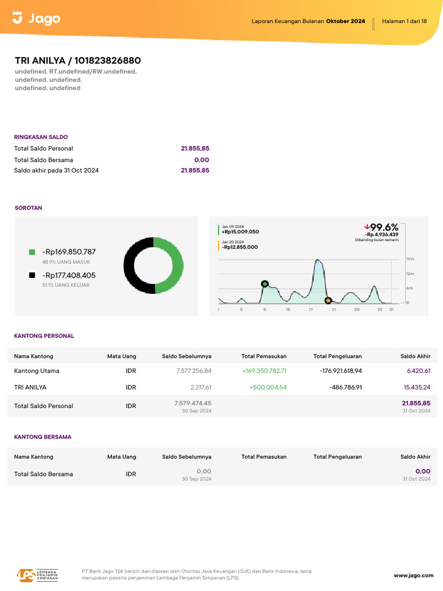The height and width of the screenshot is (591, 443).
Task: Click the Total Pemasukan header in Kantong Personal
Action: (x=264, y=356)
